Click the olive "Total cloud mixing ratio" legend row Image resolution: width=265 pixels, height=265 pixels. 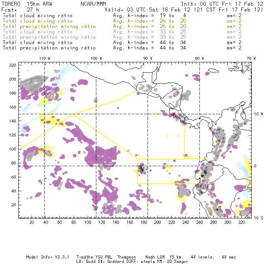coord(38,21)
